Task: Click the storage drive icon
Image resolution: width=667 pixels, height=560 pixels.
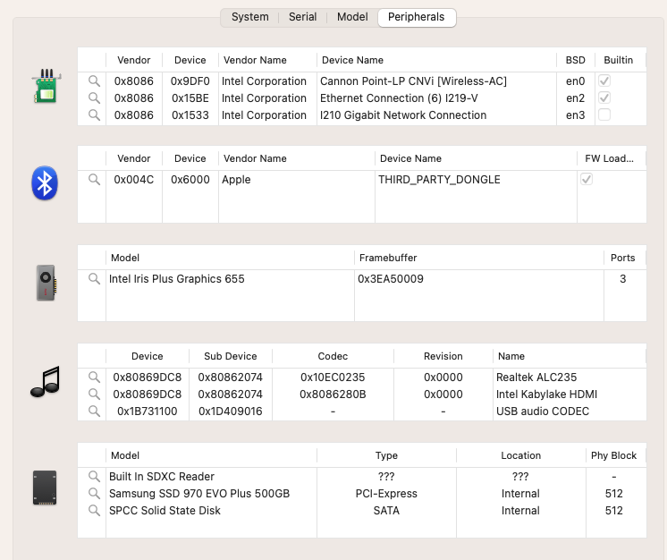Action: coord(45,488)
